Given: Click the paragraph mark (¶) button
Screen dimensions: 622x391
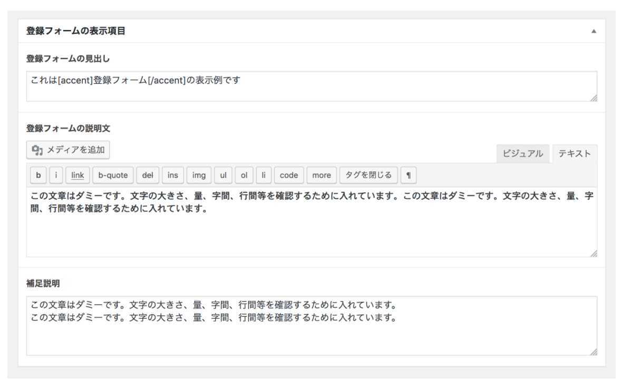Looking at the screenshot, I should (x=409, y=175).
